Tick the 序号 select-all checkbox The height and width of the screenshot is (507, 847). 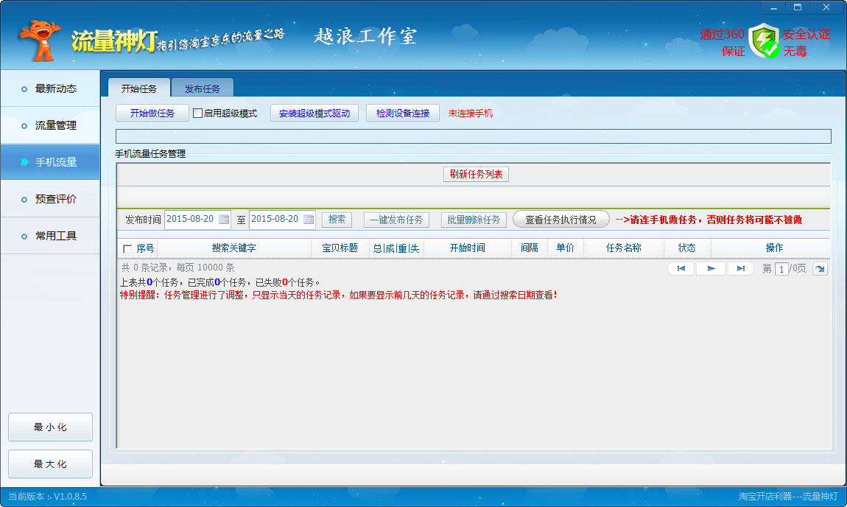127,248
